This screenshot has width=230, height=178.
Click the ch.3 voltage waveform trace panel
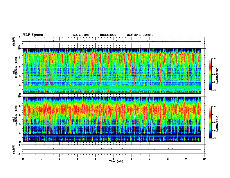(114, 149)
